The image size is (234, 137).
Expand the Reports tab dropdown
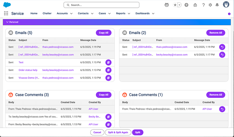coord(129,14)
